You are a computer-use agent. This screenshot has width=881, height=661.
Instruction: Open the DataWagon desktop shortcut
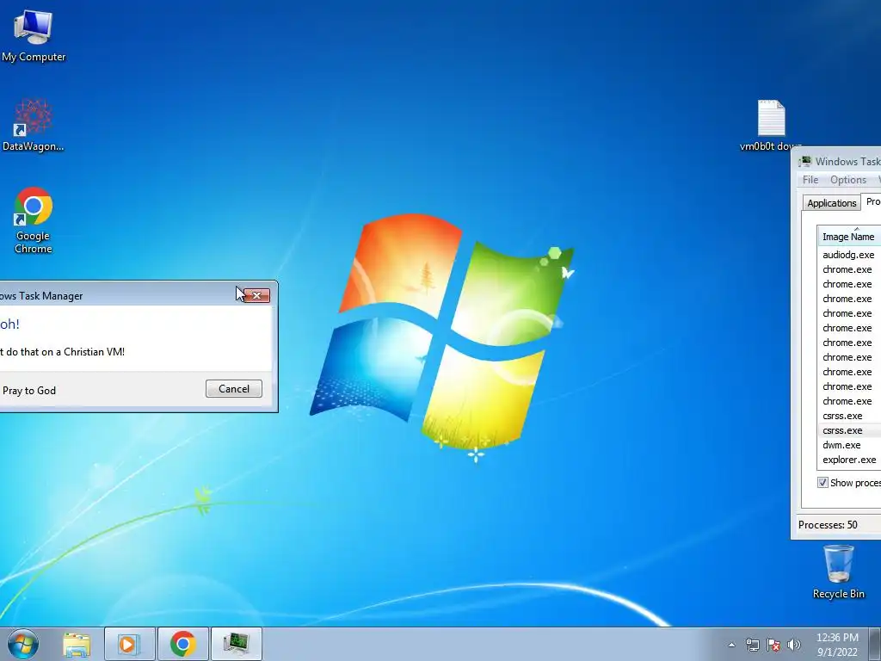coord(34,125)
